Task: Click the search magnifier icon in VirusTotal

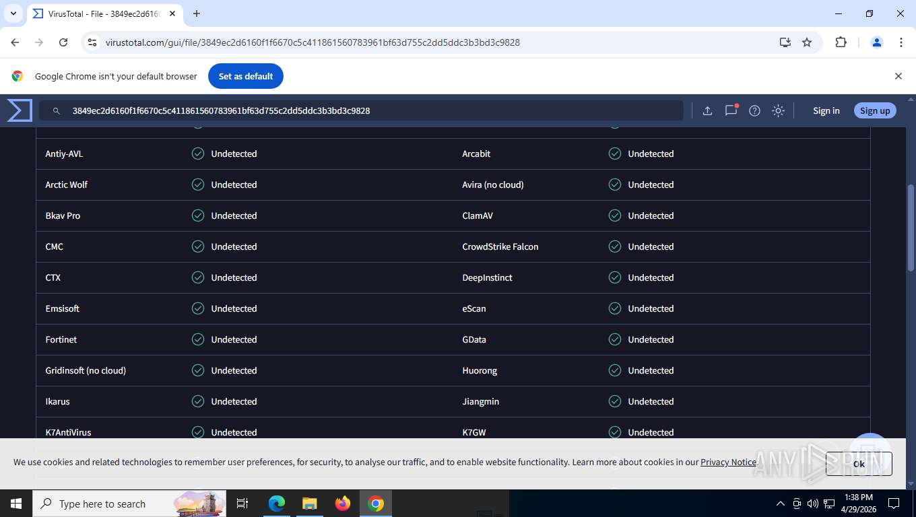Action: point(57,111)
